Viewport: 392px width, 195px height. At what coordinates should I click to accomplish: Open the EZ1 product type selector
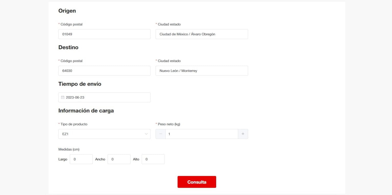(102, 134)
